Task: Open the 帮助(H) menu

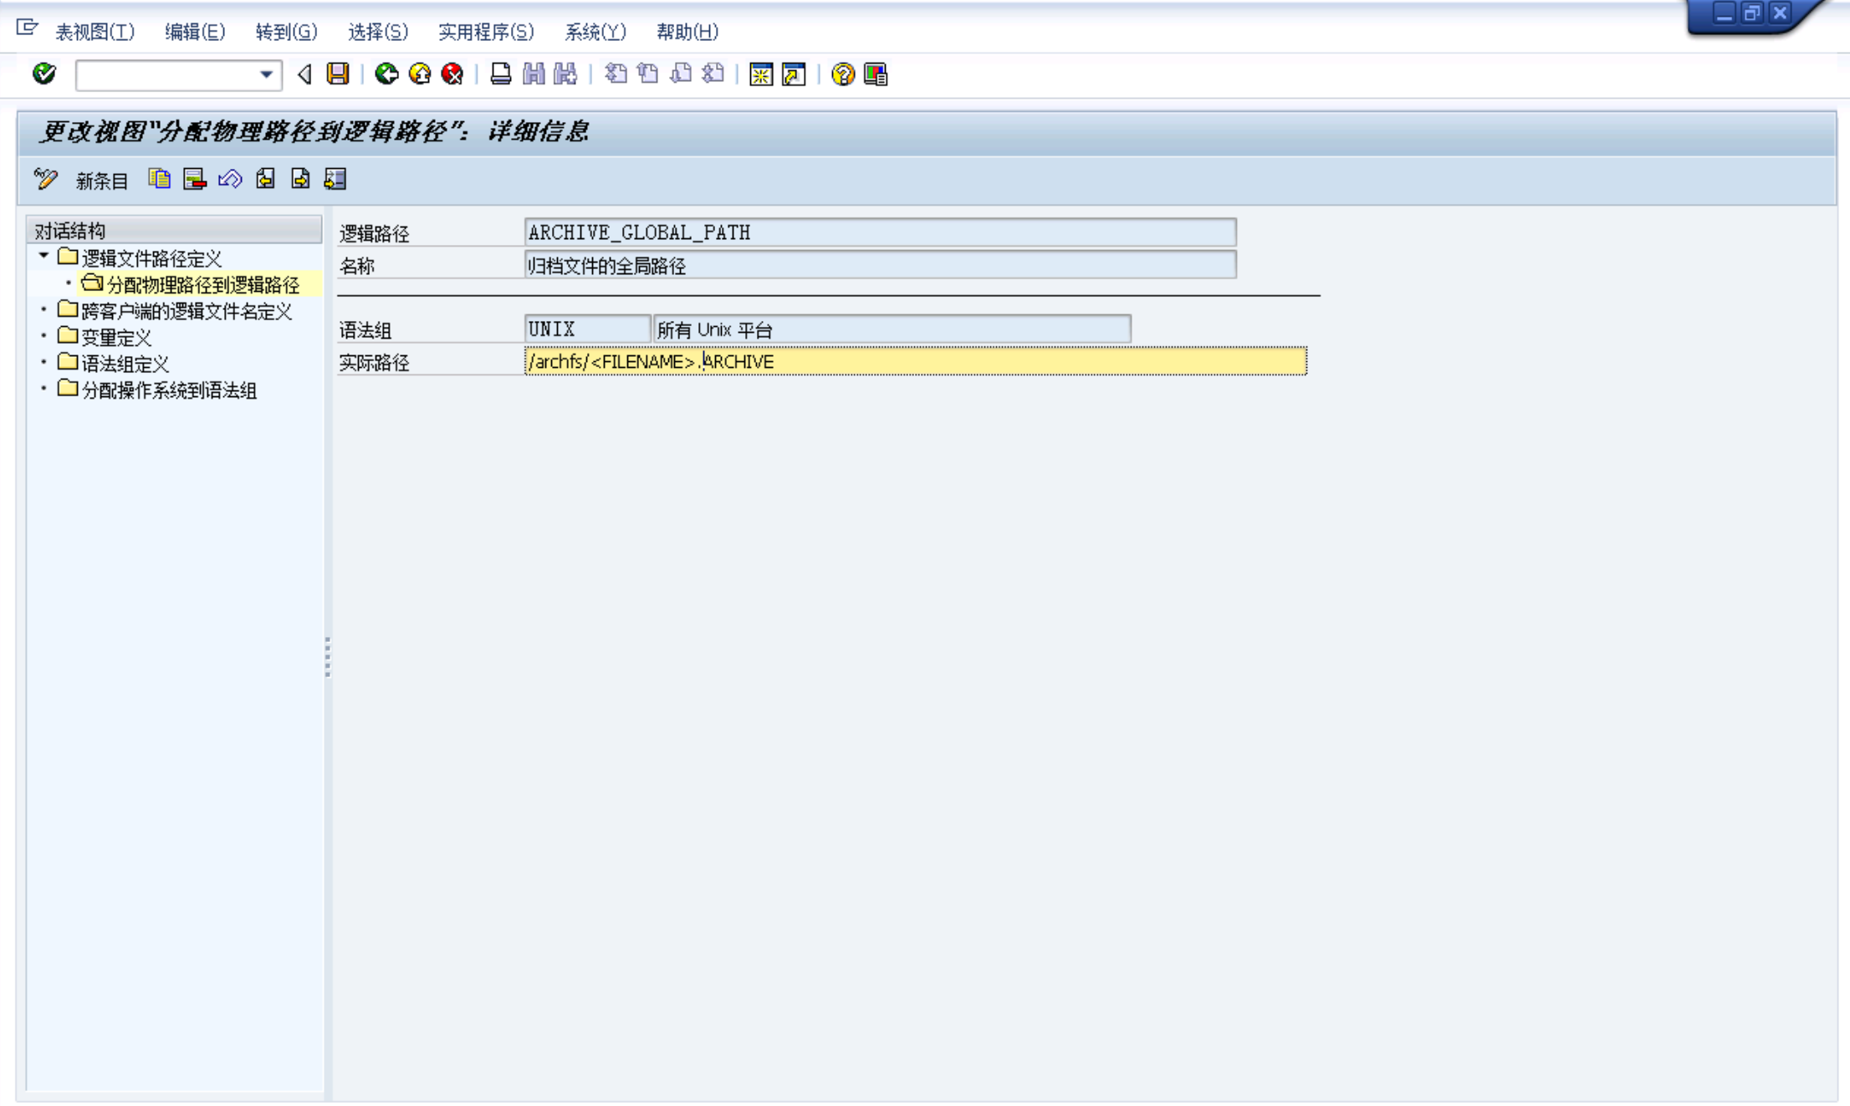Action: pos(687,32)
